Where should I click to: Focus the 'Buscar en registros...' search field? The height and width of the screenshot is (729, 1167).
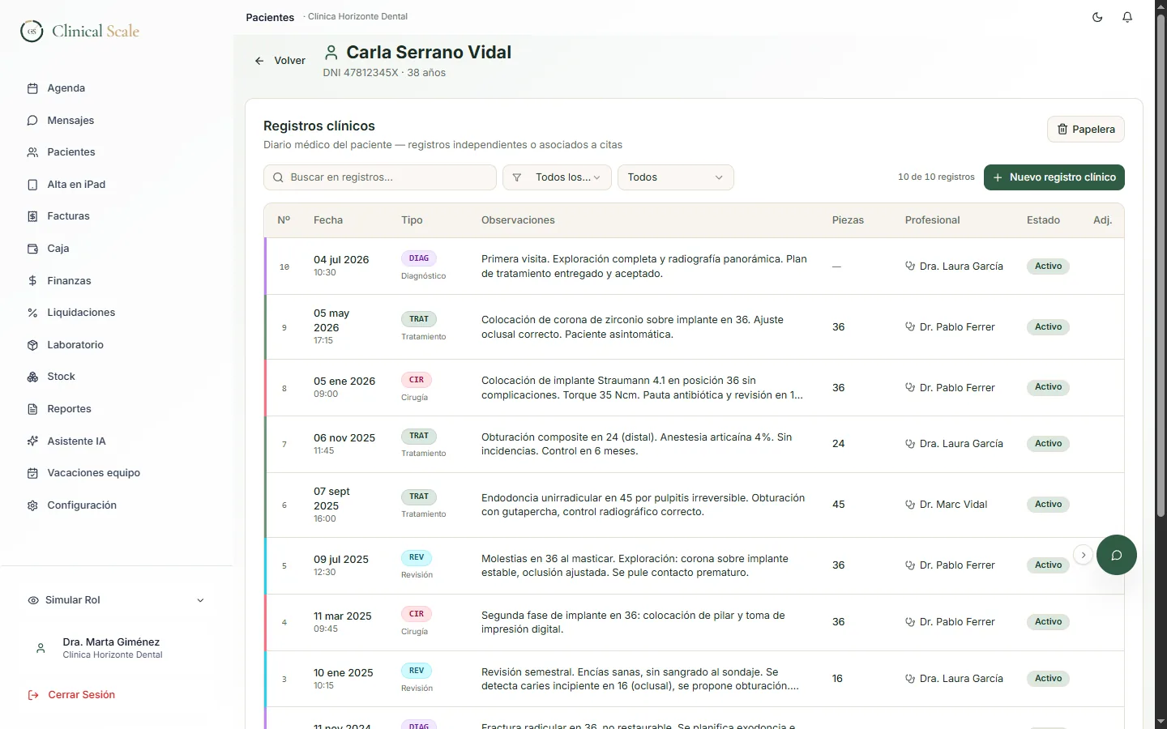tap(380, 177)
